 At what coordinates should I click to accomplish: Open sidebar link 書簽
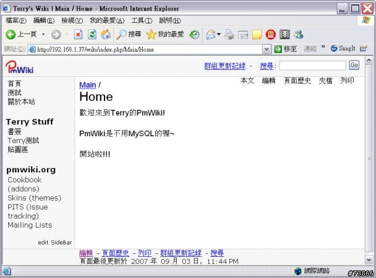14,132
